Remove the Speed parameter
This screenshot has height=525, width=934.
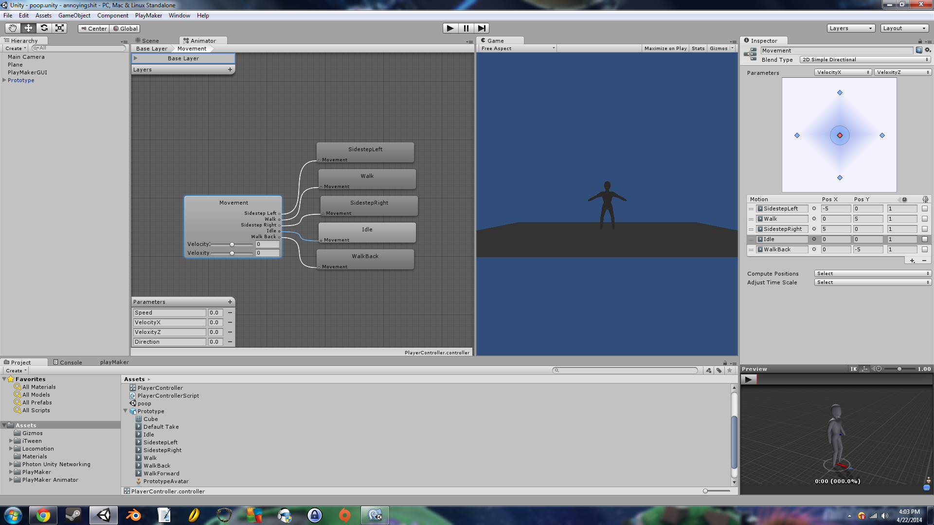click(x=230, y=313)
